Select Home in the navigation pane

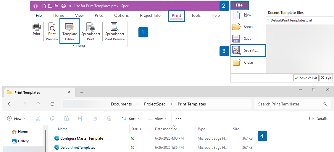coord(20,132)
